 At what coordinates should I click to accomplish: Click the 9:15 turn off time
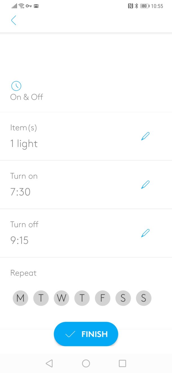19,240
